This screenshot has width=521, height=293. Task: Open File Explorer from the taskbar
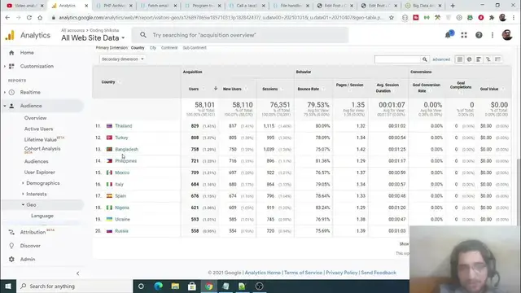pyautogui.click(x=175, y=286)
